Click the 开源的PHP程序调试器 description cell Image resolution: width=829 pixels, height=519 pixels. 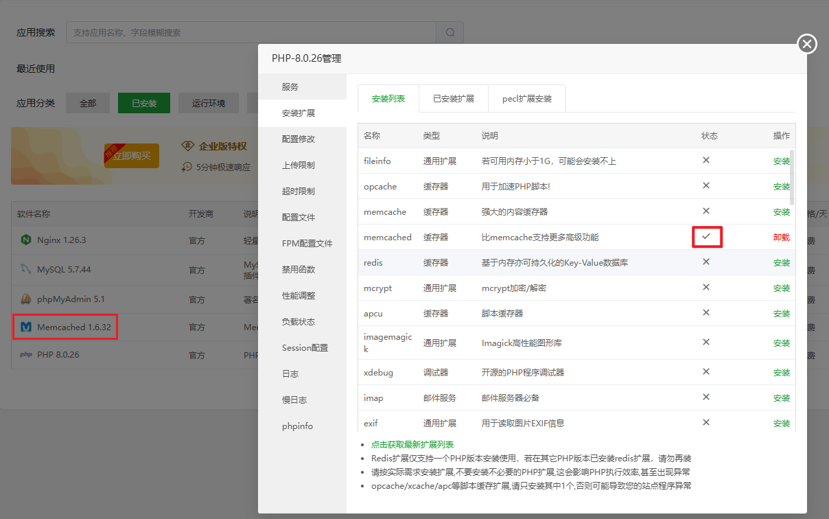[x=523, y=373]
